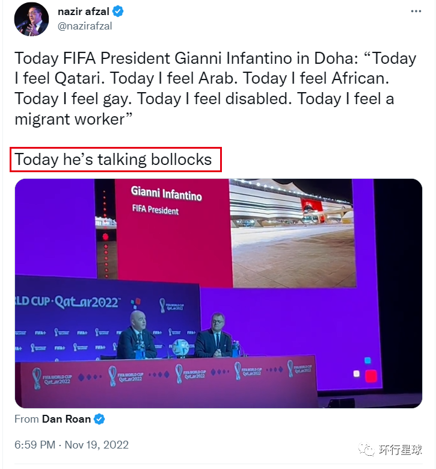Click the stadium photo on the video screen
436x469 pixels.
[291, 229]
